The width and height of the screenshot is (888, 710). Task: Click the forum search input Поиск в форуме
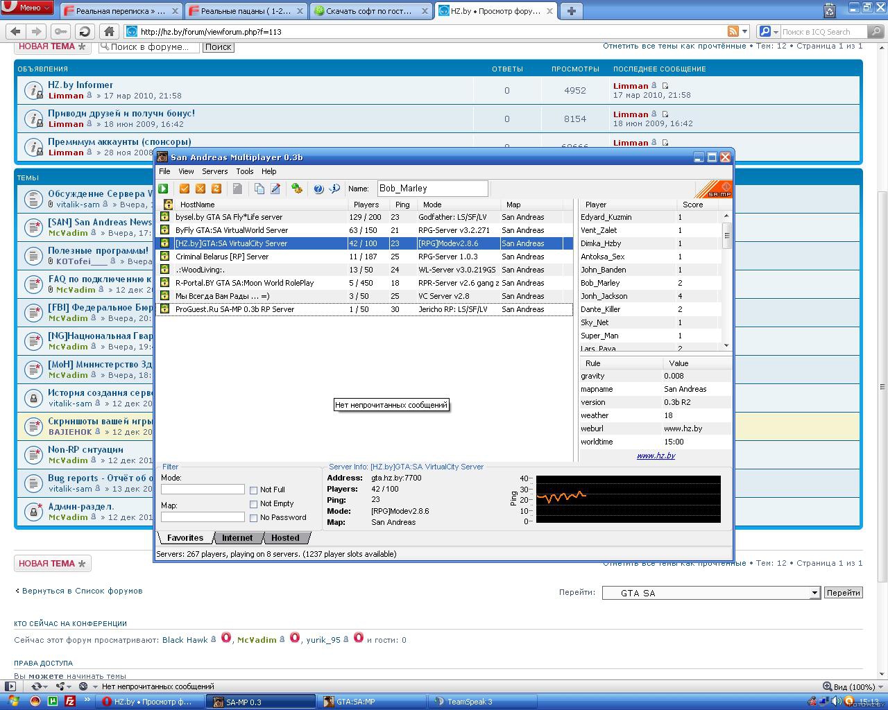click(x=149, y=46)
